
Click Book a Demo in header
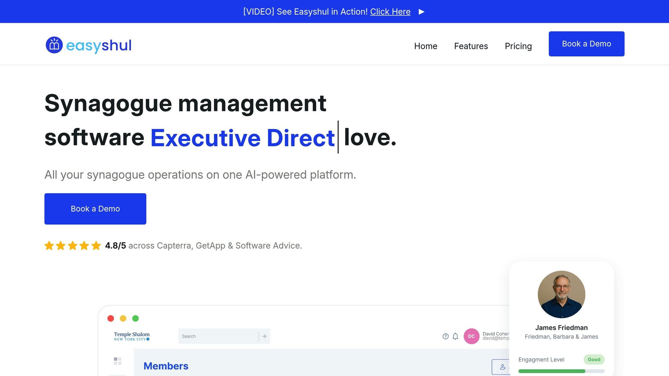click(586, 44)
